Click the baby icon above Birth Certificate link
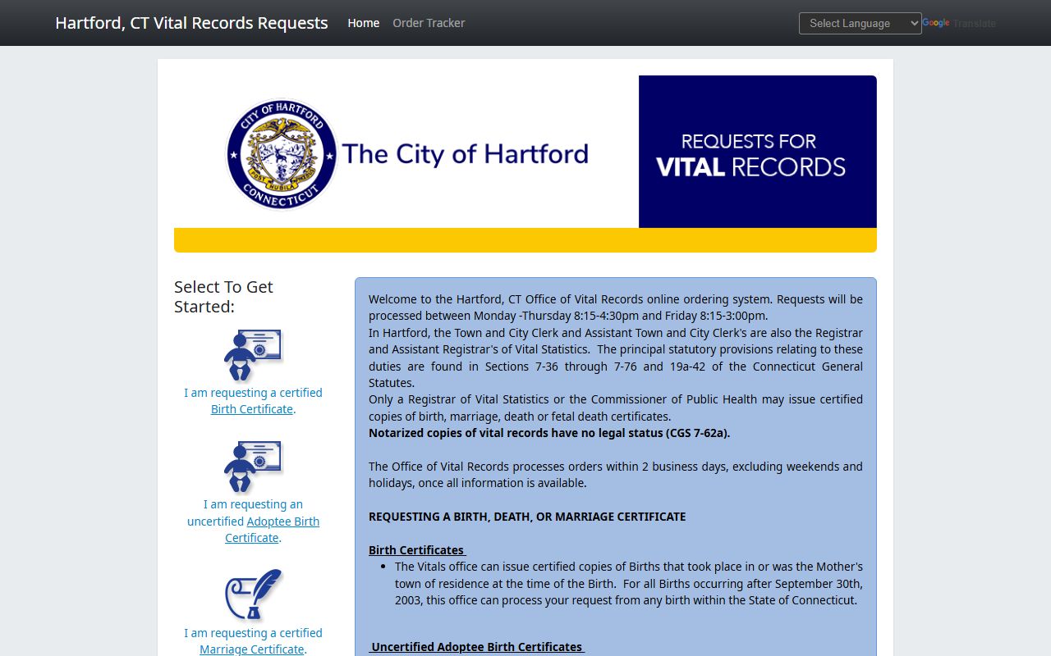1051x656 pixels. 253,355
